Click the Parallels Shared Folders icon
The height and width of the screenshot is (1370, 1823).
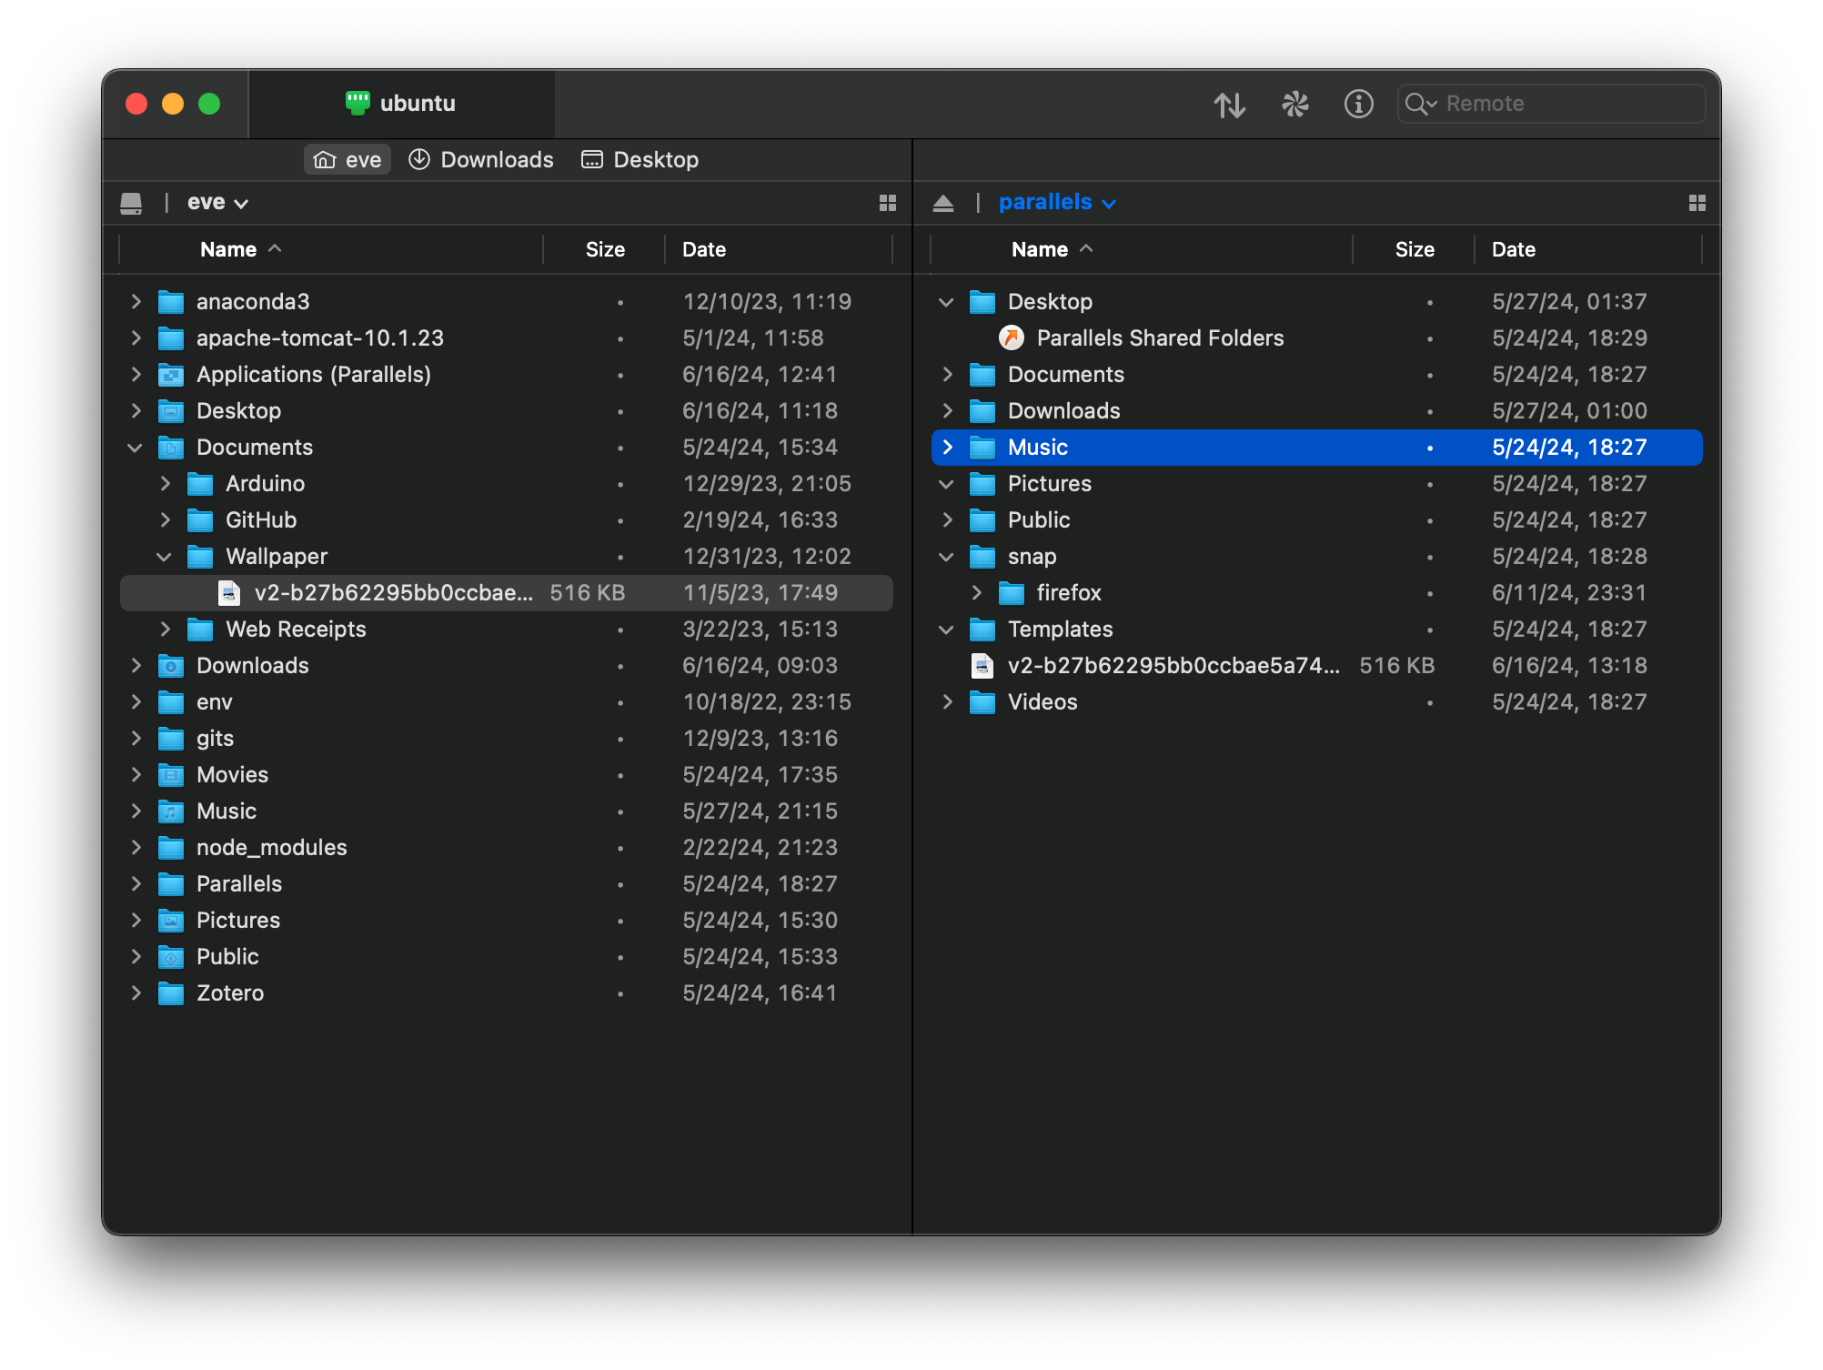click(x=1012, y=338)
